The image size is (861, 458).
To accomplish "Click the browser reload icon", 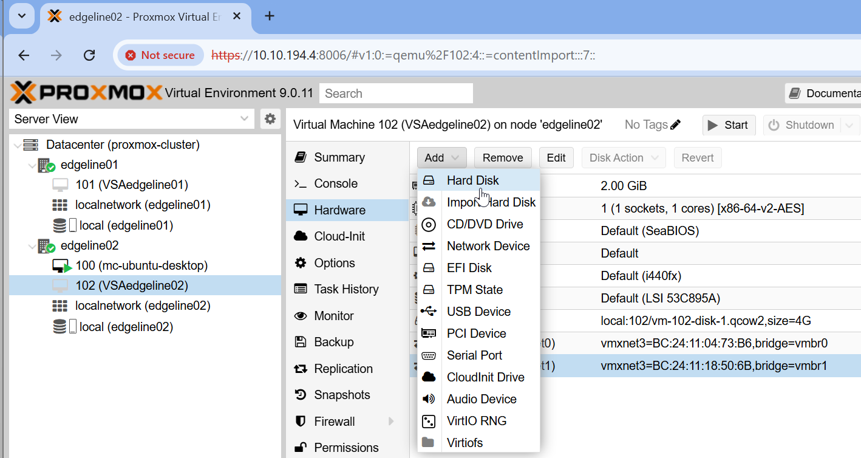I will pyautogui.click(x=89, y=55).
